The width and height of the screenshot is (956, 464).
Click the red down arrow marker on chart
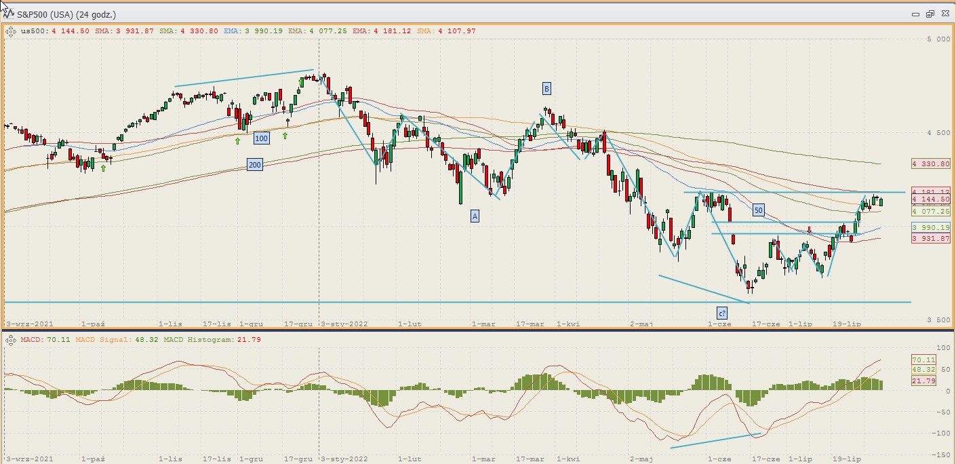click(x=809, y=231)
